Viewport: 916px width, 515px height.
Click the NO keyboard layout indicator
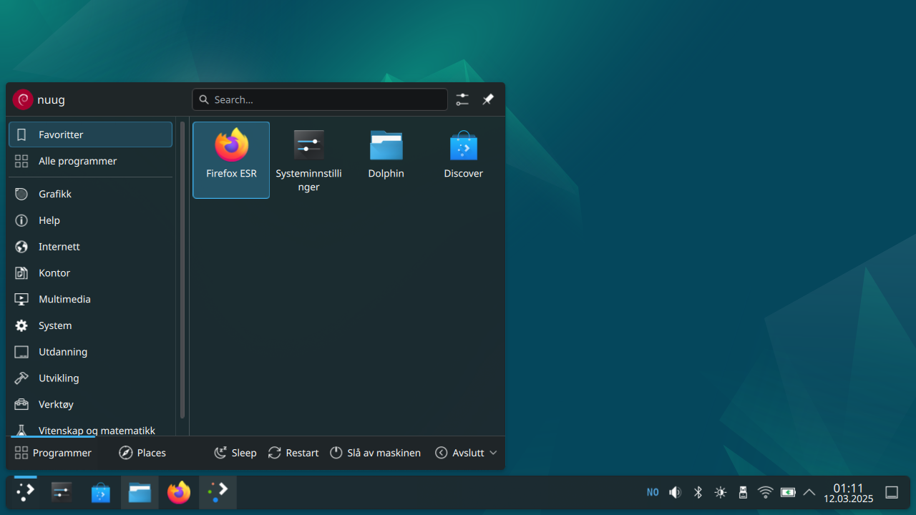point(653,492)
